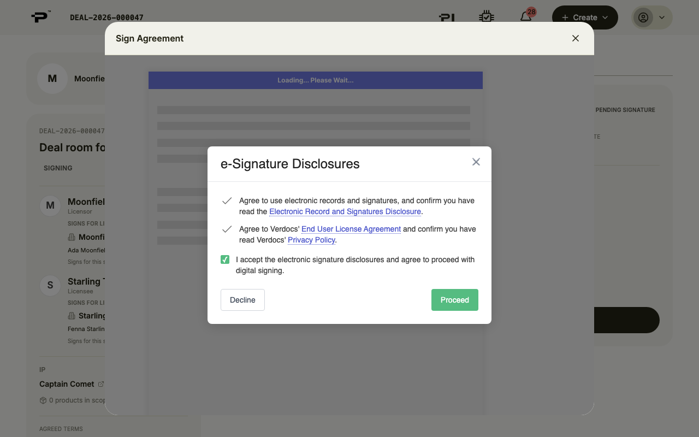Click the PENDING SIGNATURE label
699x437 pixels.
[625, 110]
